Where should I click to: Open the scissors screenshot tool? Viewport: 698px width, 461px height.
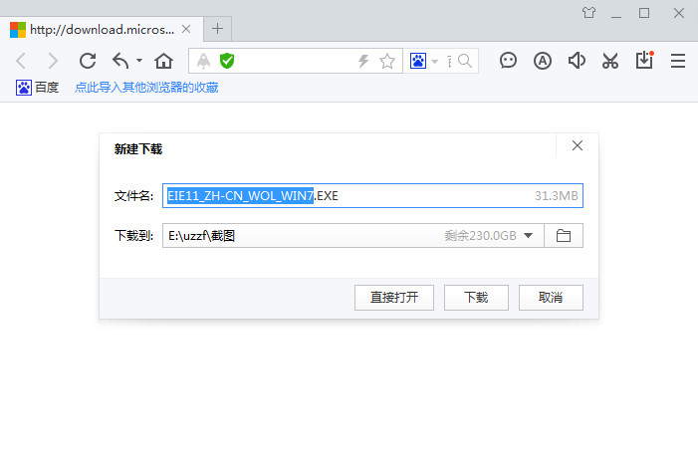coord(610,61)
